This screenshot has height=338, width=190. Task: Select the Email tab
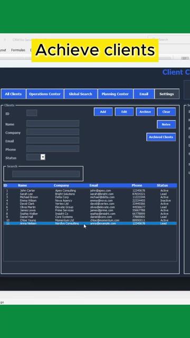pyautogui.click(x=144, y=94)
